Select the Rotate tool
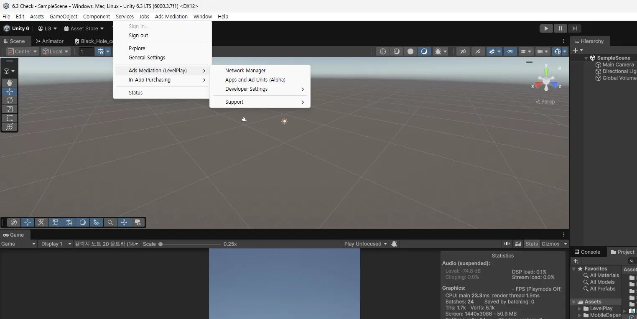Image resolution: width=637 pixels, height=319 pixels. [10, 100]
